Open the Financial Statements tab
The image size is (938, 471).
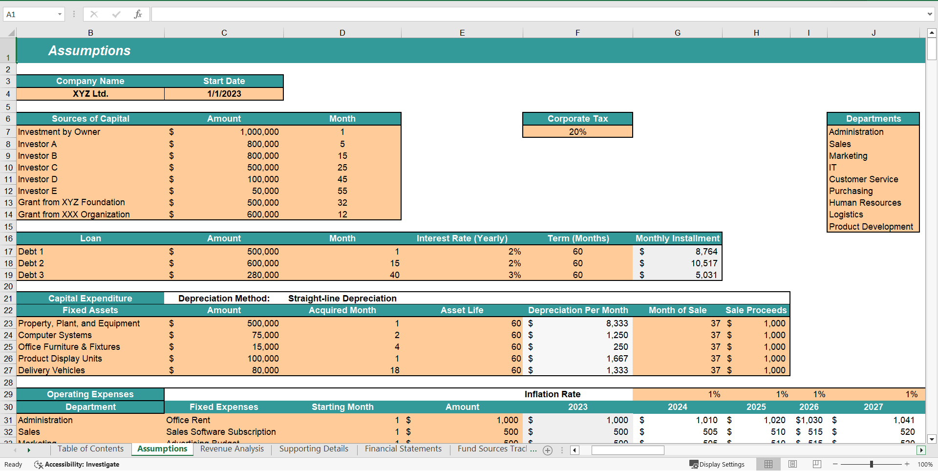click(x=403, y=449)
